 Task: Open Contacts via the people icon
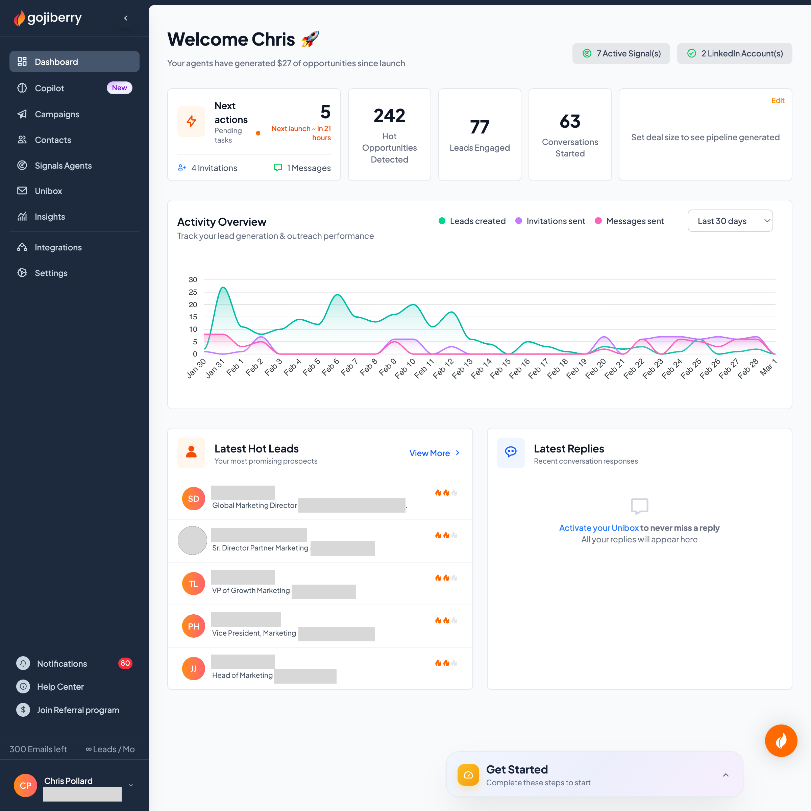click(23, 140)
